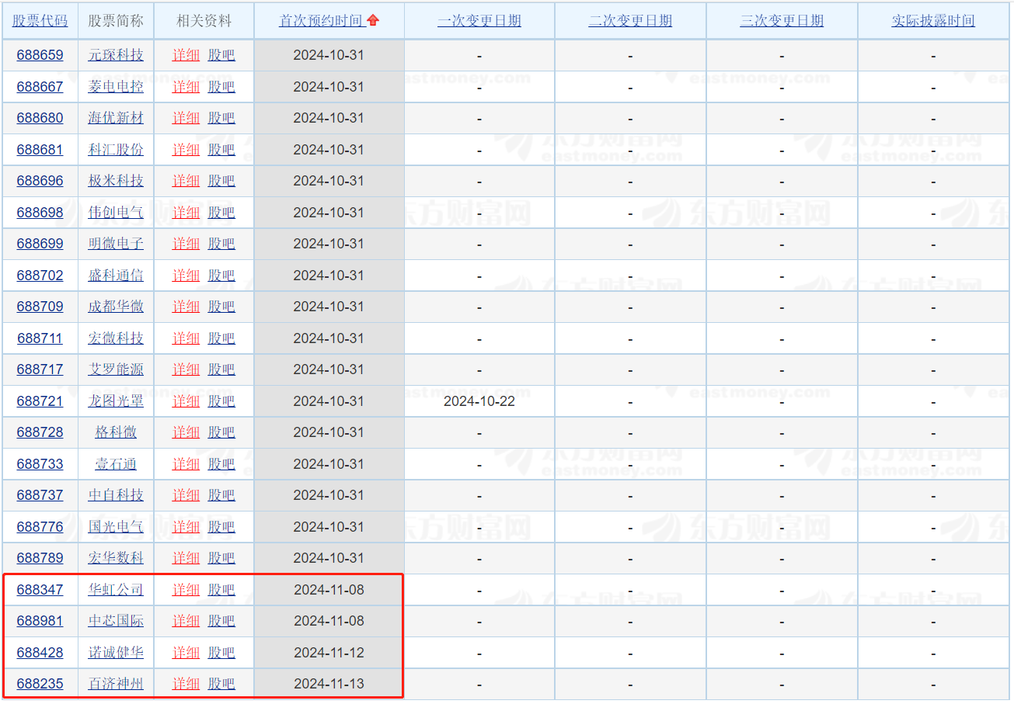This screenshot has height=704, width=1014.
Task: Open 详细 link for 华虹公司
Action: pyautogui.click(x=186, y=590)
